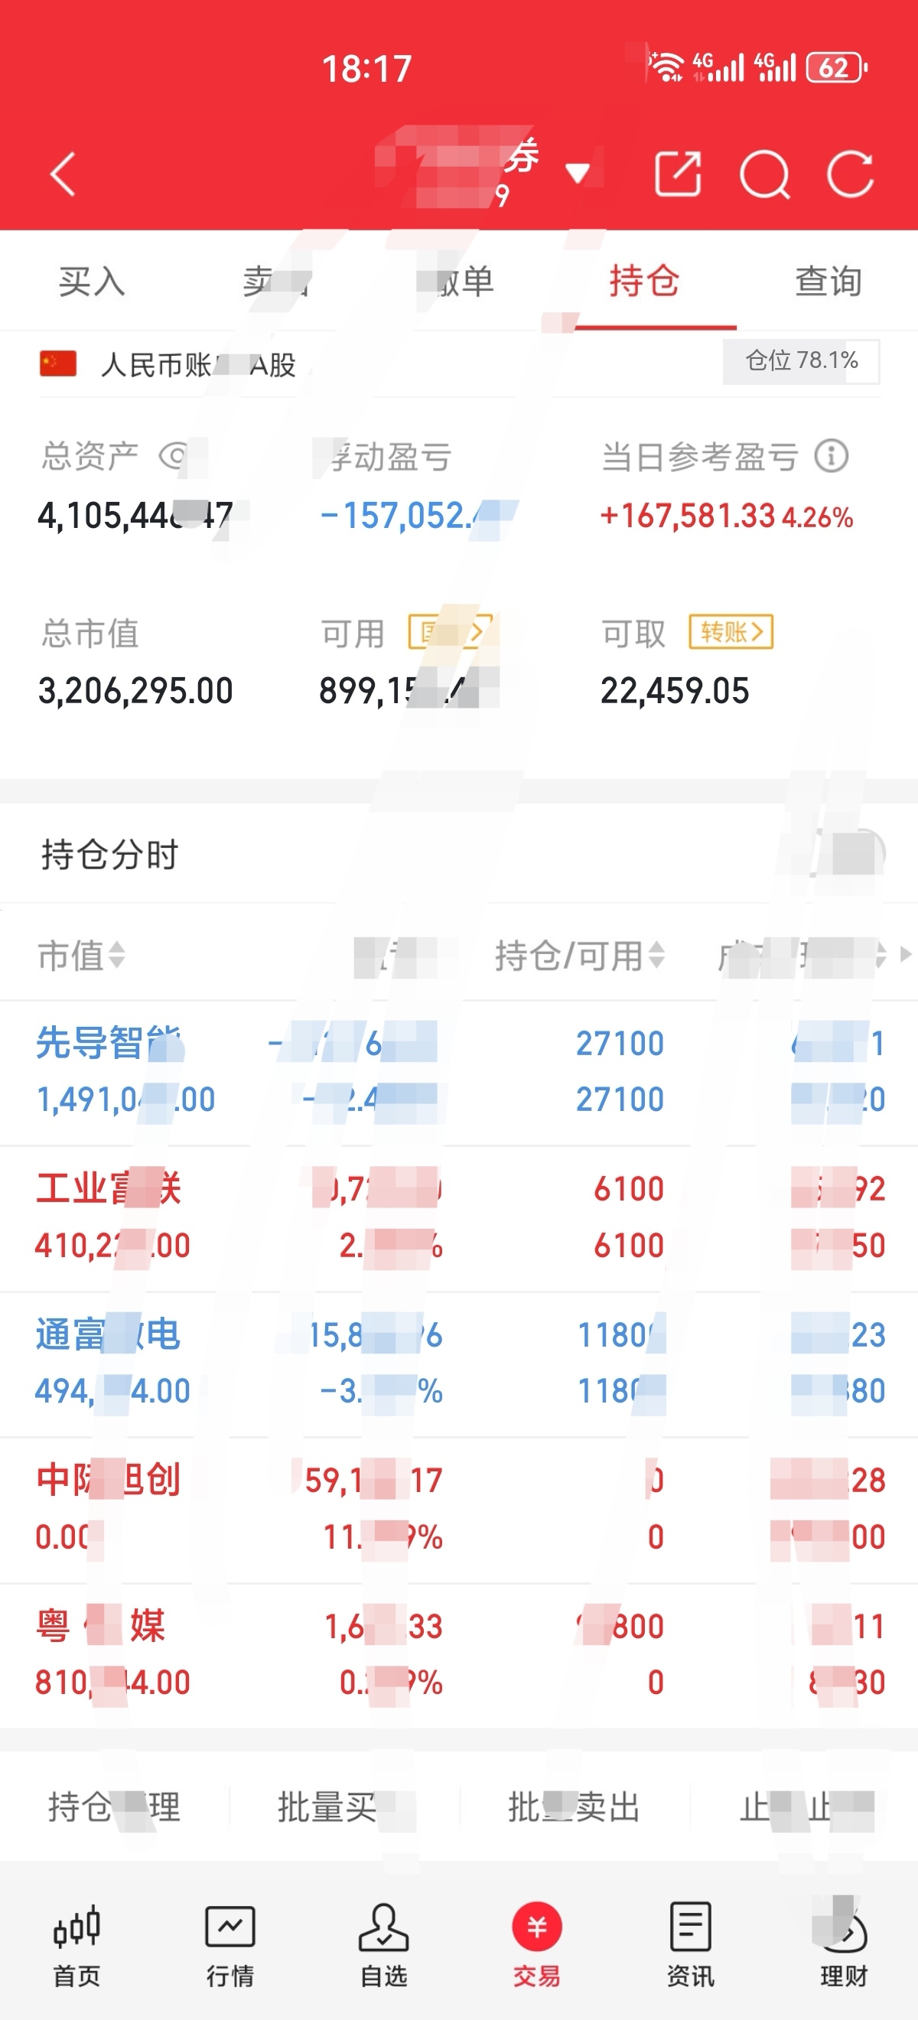Viewport: 918px width, 2020px height.
Task: Toggle total assets visibility eye icon
Action: (174, 455)
